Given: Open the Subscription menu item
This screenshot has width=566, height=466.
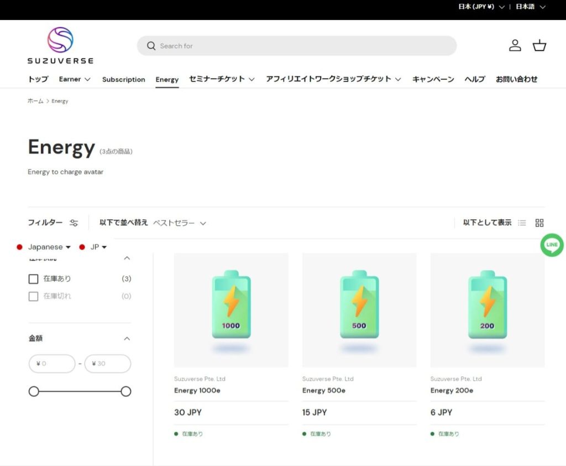Looking at the screenshot, I should tap(123, 80).
